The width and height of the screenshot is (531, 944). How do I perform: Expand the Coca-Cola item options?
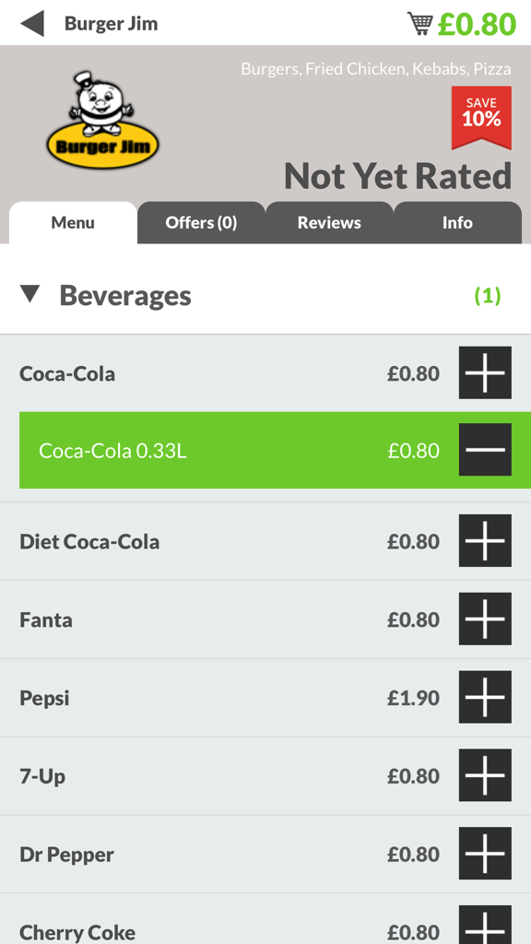184,373
